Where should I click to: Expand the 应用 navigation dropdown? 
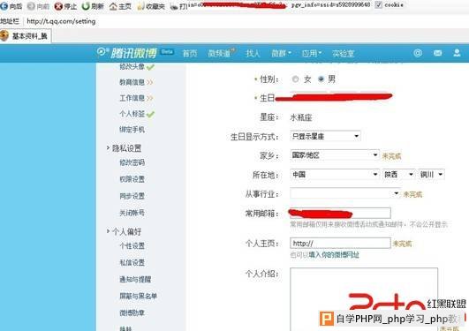pos(312,54)
